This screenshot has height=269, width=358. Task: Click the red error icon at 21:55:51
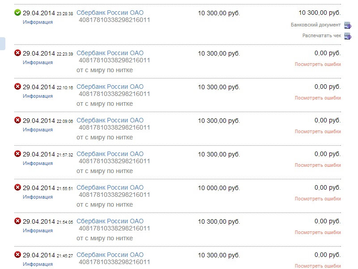coord(17,187)
